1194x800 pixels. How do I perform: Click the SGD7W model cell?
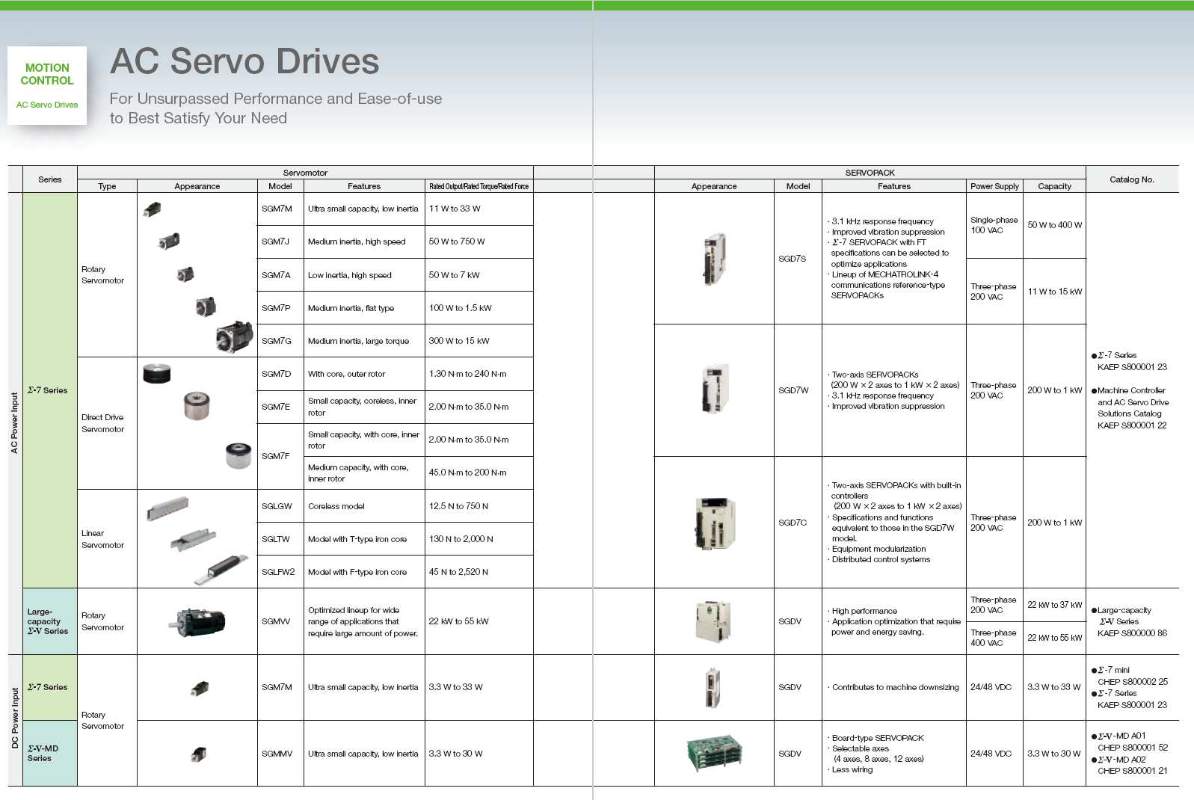pos(798,390)
